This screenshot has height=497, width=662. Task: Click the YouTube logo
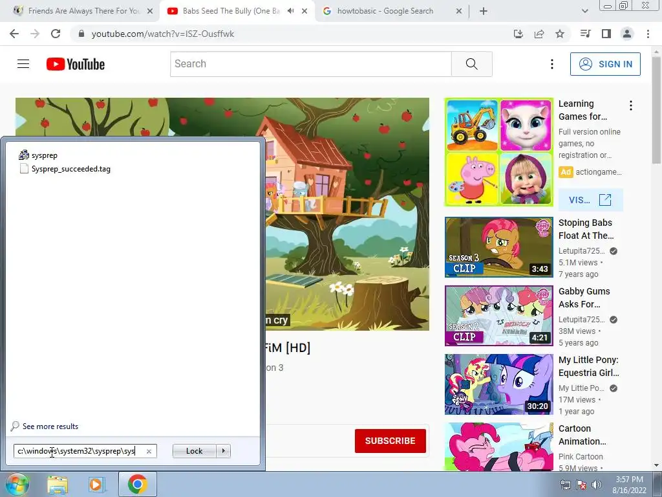tap(76, 64)
